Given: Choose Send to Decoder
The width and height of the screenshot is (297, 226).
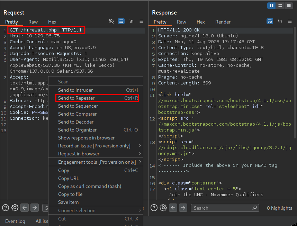Looking at the screenshot, I should [x=96, y=122].
